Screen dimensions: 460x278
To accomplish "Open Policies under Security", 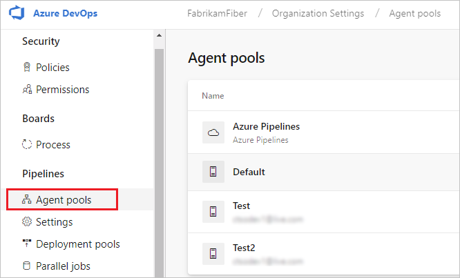I will tap(52, 68).
